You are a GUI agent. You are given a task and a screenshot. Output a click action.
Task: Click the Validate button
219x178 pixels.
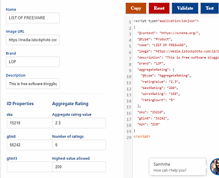tap(185, 8)
